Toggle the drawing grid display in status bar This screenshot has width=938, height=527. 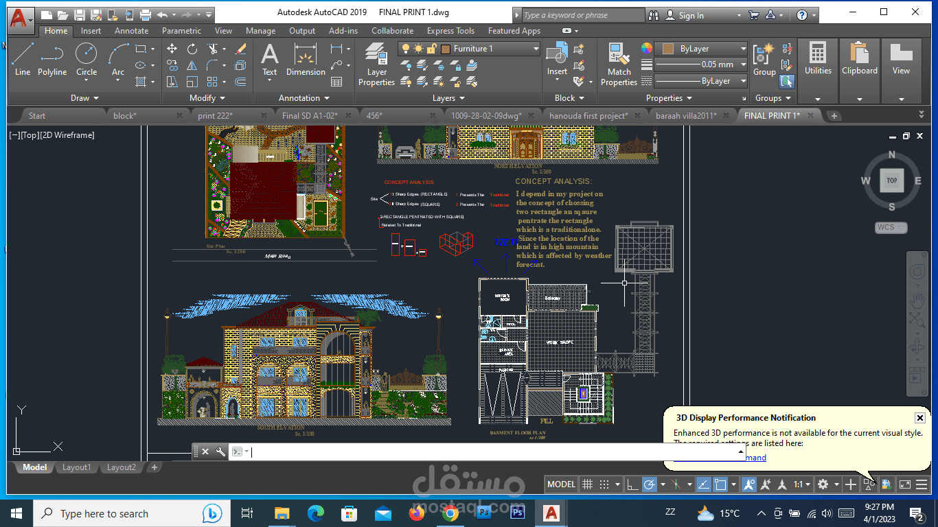coord(588,484)
